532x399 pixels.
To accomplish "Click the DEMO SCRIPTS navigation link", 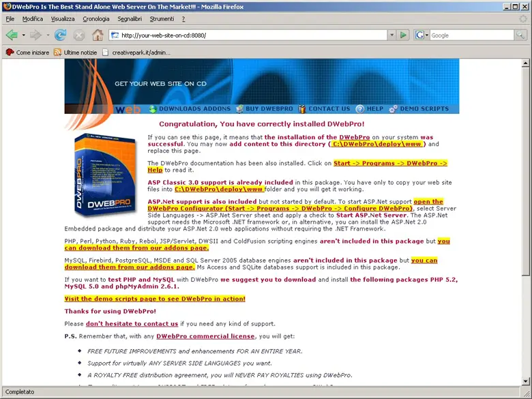I will point(424,109).
